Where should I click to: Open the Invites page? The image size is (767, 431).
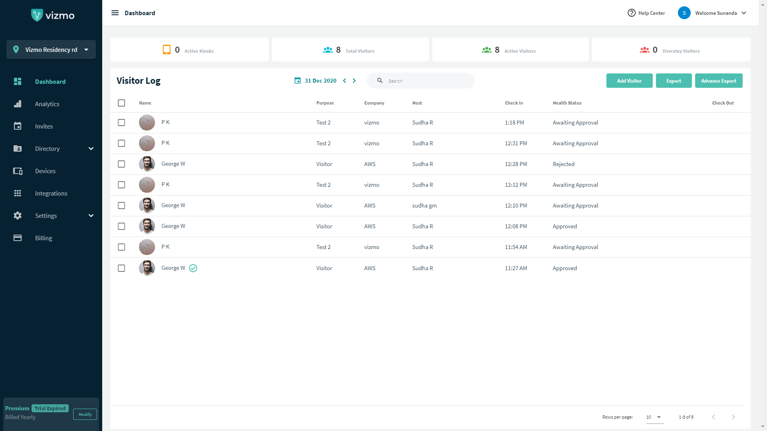coord(44,126)
